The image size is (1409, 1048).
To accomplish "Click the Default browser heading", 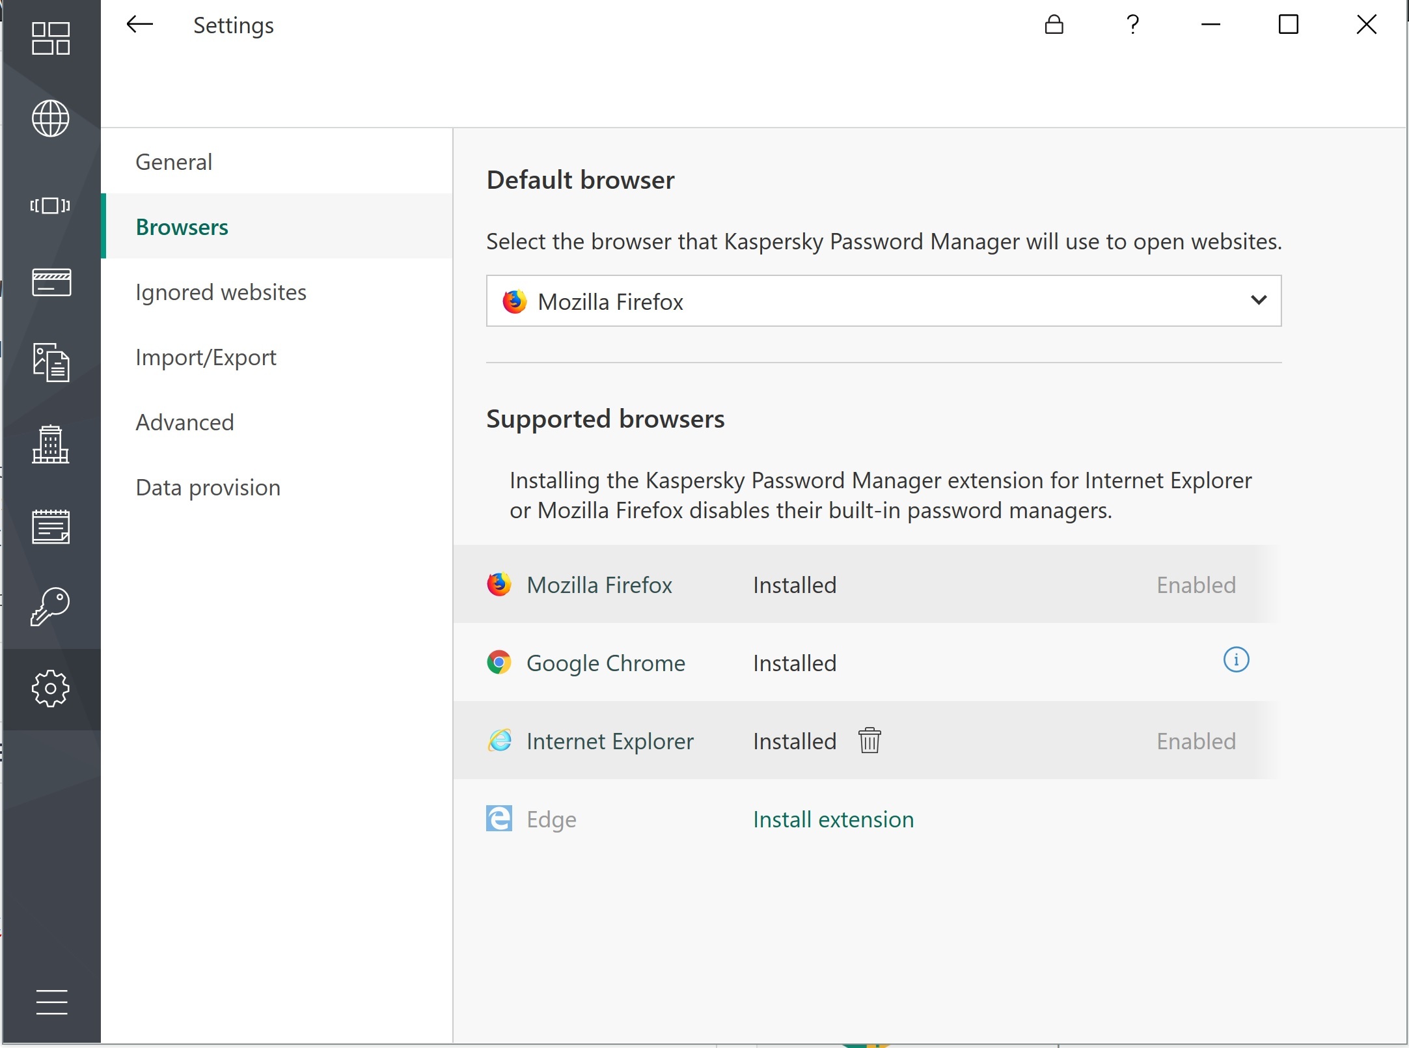I will click(581, 180).
